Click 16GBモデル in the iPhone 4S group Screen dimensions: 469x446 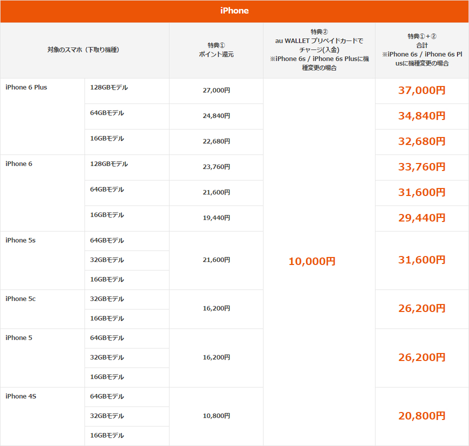(107, 435)
